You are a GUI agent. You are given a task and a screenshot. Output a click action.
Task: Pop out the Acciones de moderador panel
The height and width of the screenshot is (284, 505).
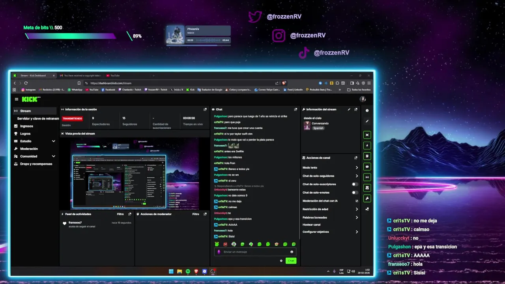pyautogui.click(x=205, y=214)
